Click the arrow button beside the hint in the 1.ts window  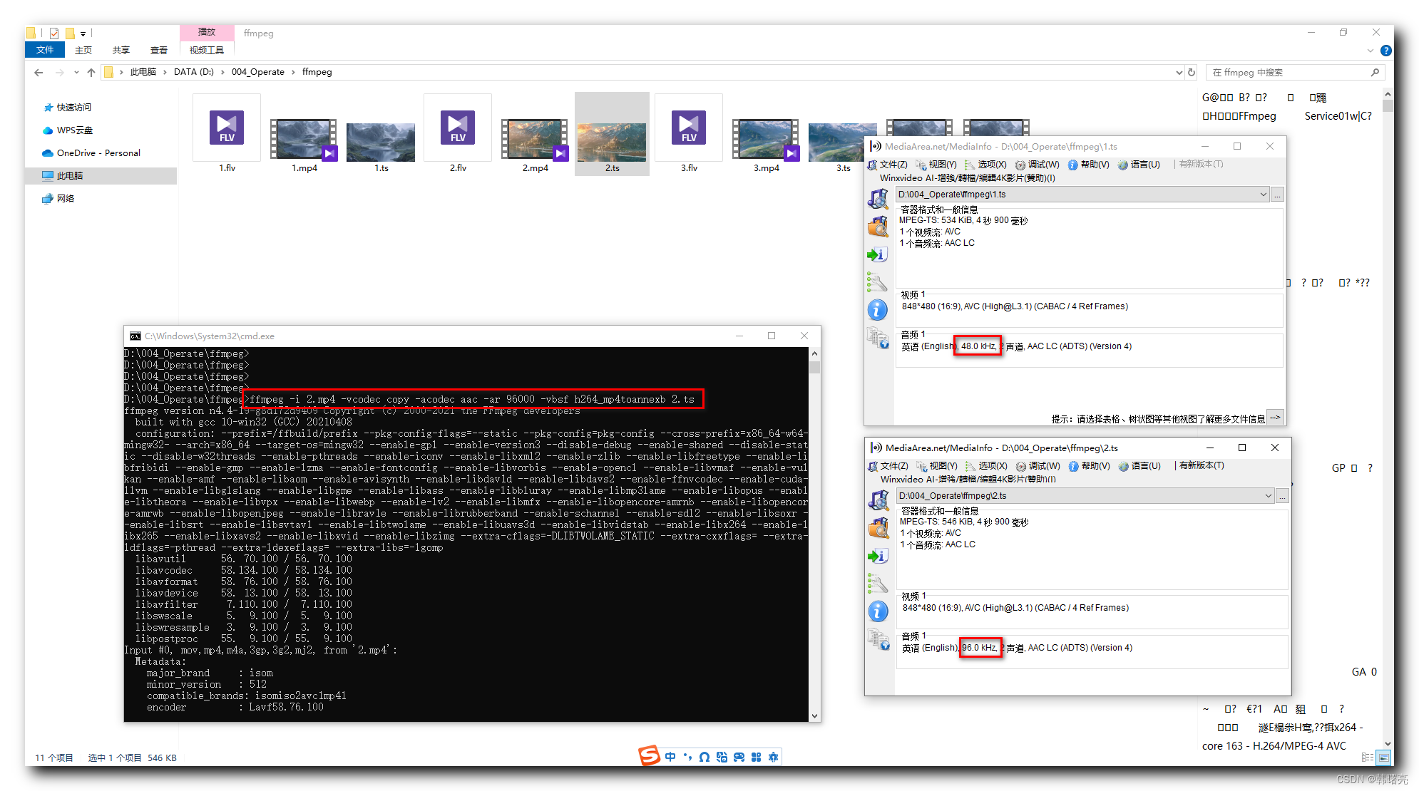click(x=1275, y=418)
